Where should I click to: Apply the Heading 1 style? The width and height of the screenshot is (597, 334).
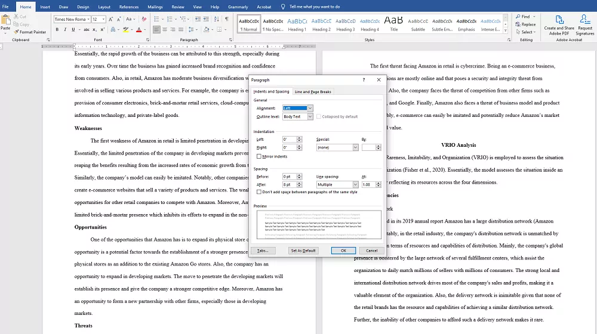pyautogui.click(x=297, y=24)
